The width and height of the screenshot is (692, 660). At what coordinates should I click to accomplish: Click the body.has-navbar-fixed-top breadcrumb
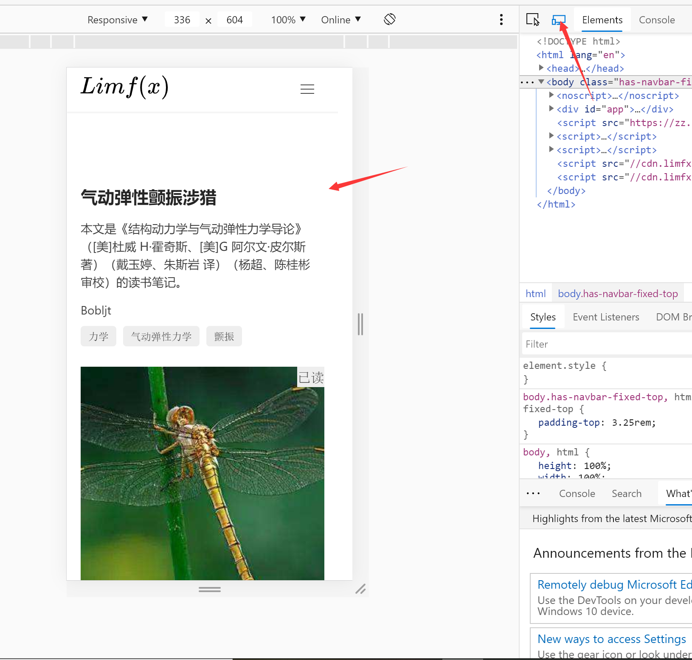click(x=618, y=294)
